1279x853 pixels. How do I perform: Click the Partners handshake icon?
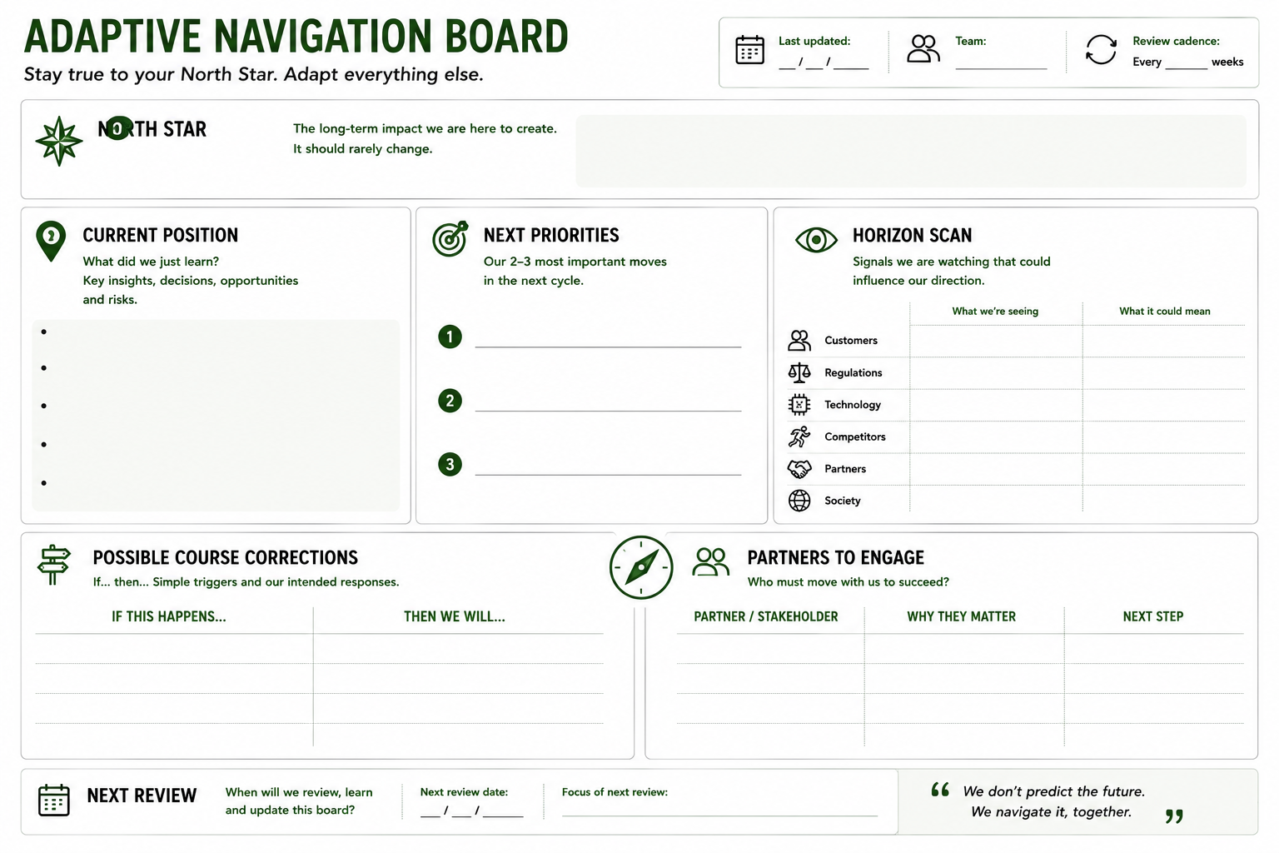click(799, 469)
